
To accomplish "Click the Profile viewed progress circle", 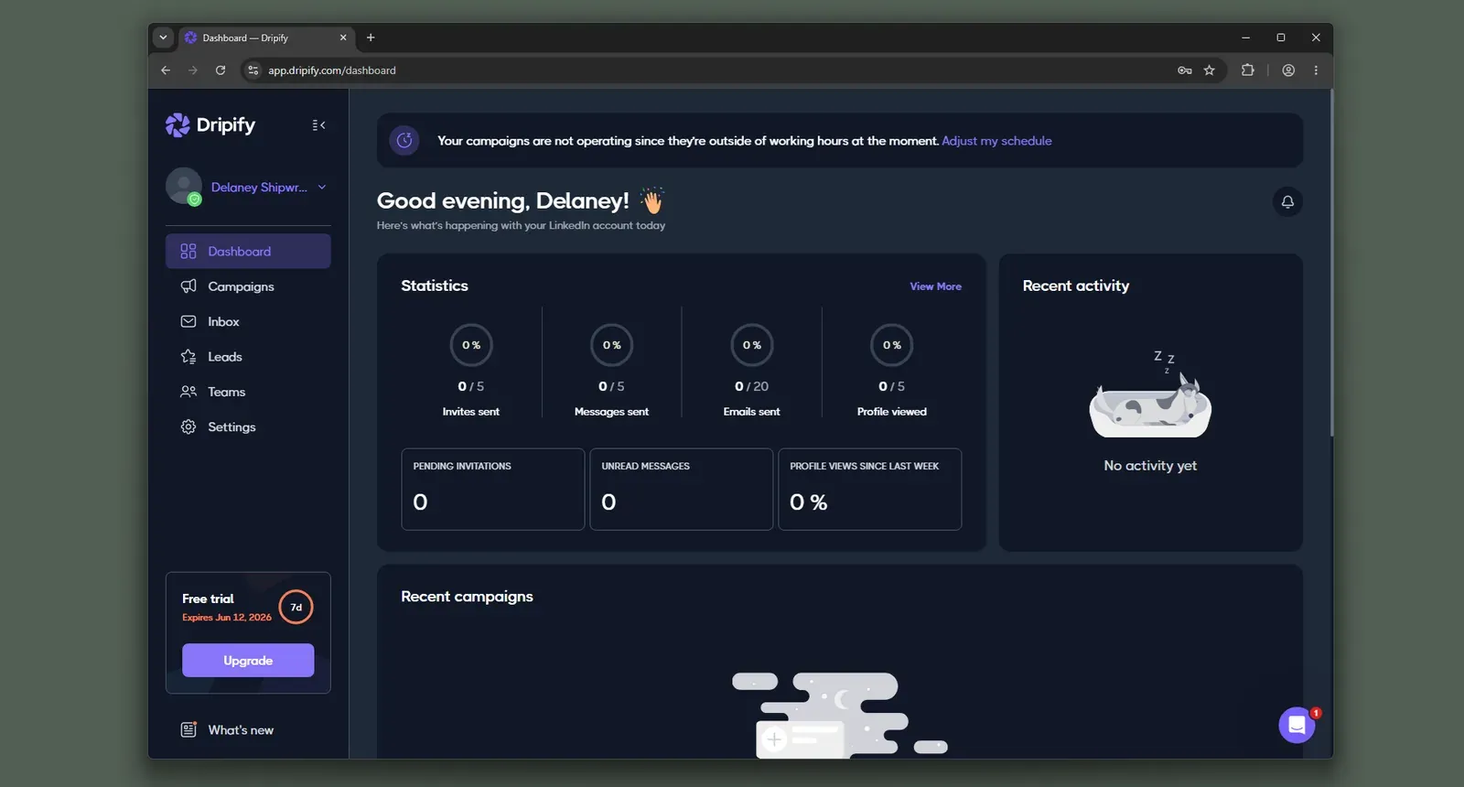I will [892, 345].
